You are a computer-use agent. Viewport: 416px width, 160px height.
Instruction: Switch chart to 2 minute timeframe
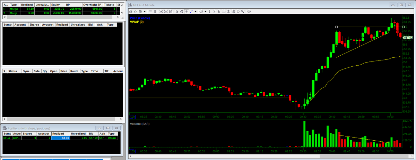click(214, 11)
